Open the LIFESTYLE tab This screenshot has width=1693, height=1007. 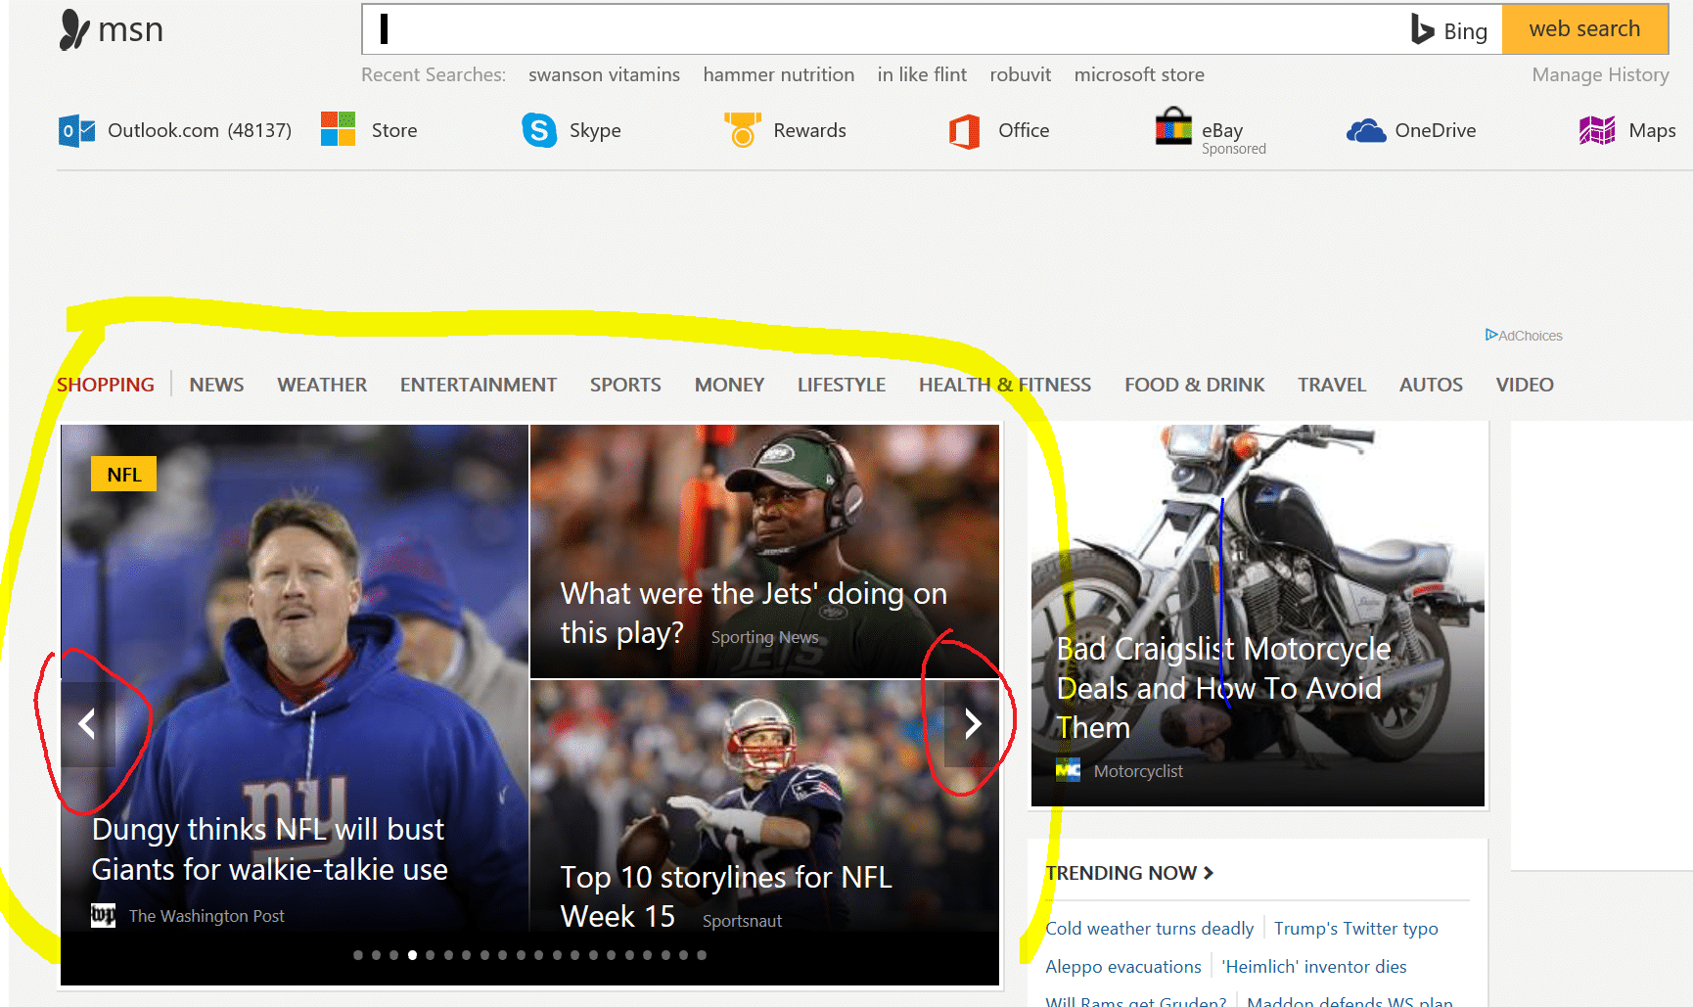(841, 385)
